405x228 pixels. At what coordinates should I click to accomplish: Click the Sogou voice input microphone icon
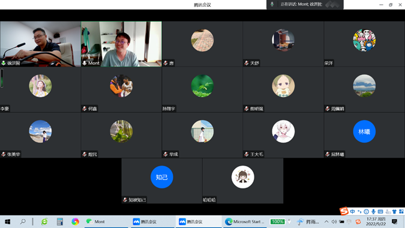click(373, 211)
